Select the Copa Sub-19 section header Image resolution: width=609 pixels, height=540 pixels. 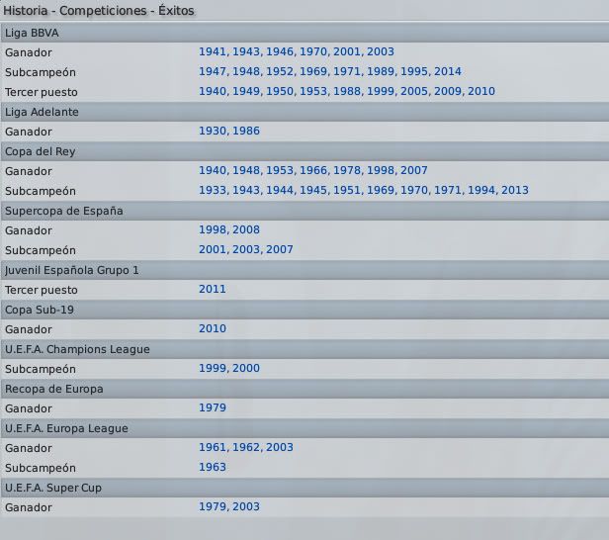[304, 310]
